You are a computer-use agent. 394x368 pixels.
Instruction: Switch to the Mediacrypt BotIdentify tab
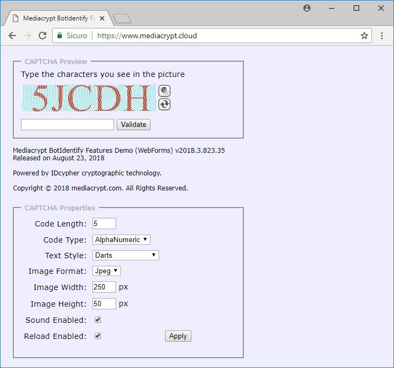pyautogui.click(x=58, y=18)
